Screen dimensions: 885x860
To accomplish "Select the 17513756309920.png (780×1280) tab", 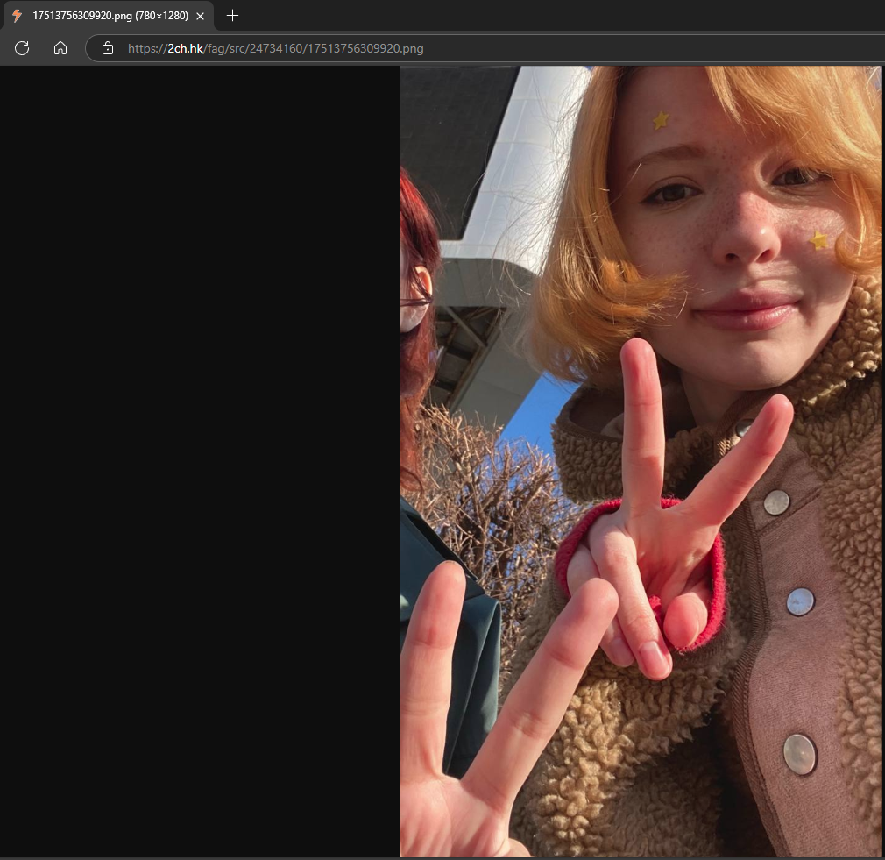I will (x=110, y=16).
